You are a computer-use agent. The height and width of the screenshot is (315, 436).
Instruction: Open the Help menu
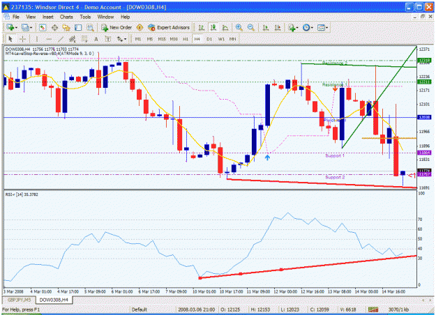click(x=125, y=17)
